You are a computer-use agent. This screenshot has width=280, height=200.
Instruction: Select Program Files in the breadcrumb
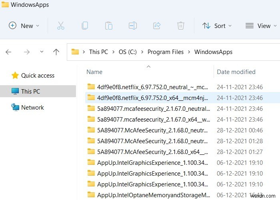coord(166,52)
